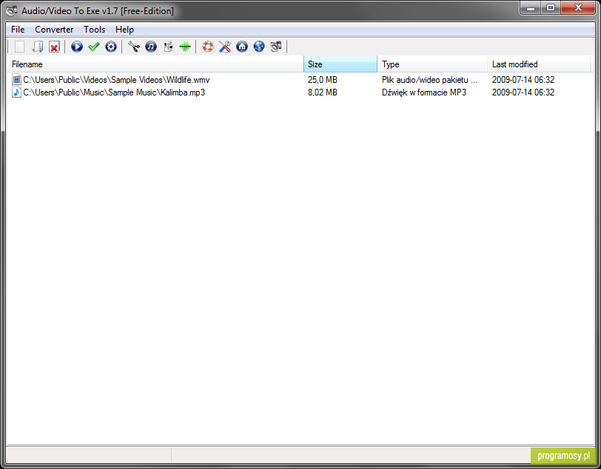Click Kalimba.mp3's last modified date
Viewport: 601px width, 469px height.
pyautogui.click(x=523, y=92)
